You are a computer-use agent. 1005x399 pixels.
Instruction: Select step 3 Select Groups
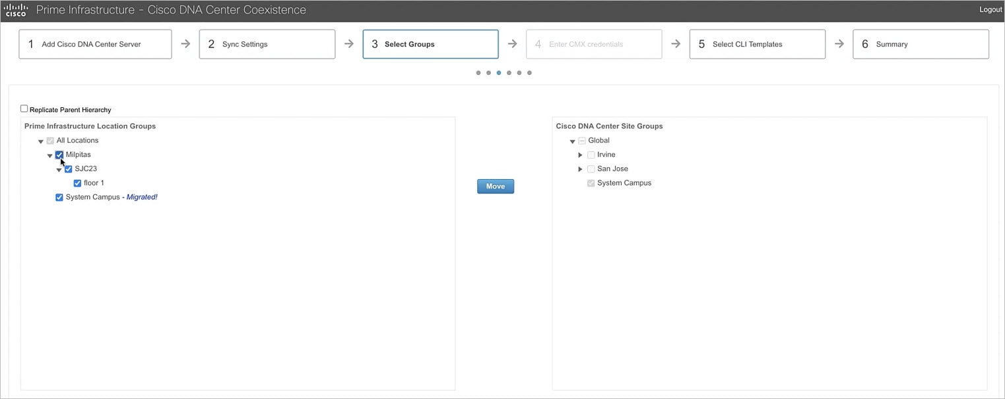430,44
